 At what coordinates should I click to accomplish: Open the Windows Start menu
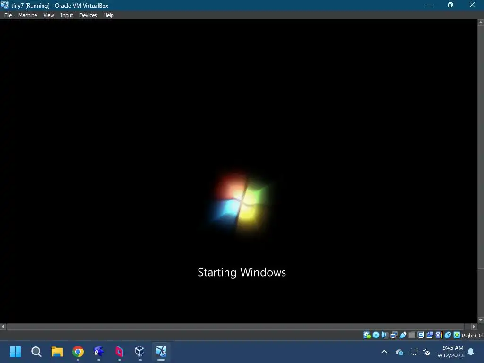(x=15, y=352)
